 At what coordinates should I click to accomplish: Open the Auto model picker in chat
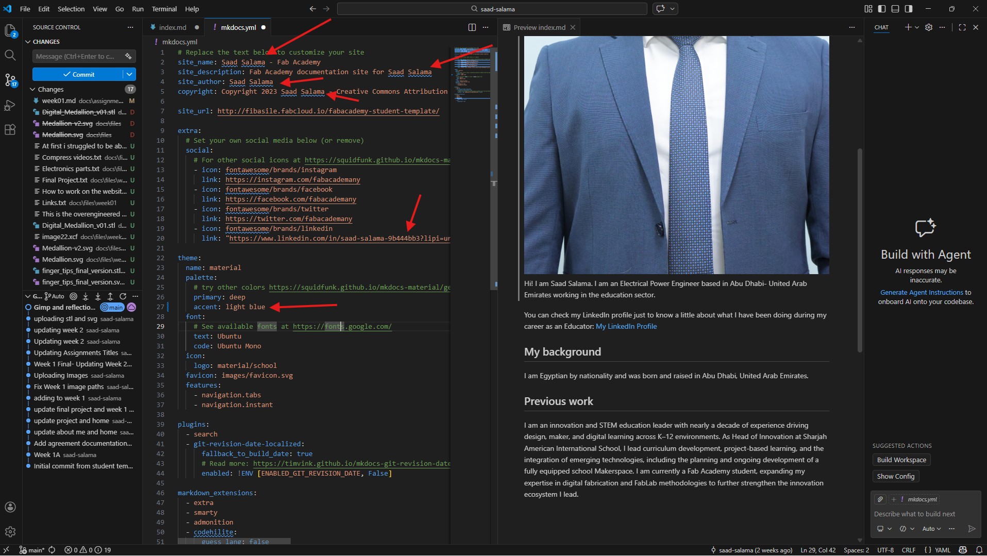coord(931,529)
